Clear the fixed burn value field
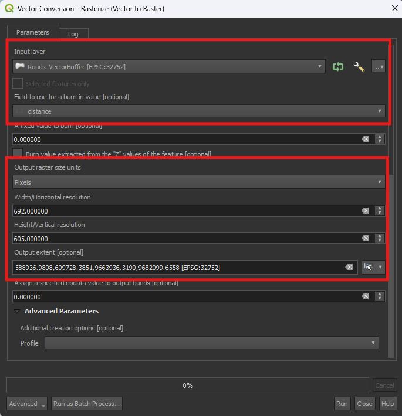Viewport: 402px width, 416px height. (x=365, y=140)
